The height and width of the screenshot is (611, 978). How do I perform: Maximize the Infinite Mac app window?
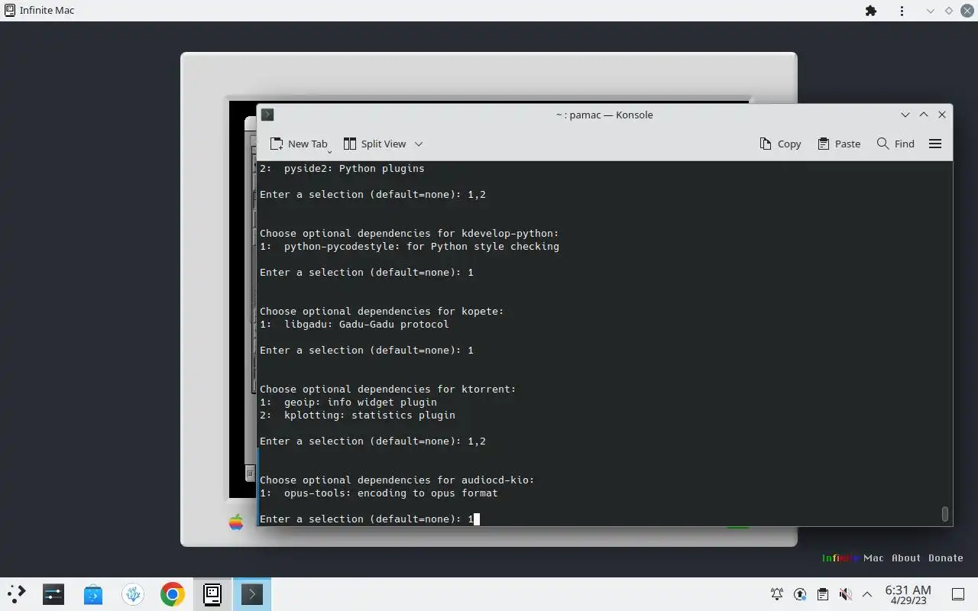[x=949, y=11]
